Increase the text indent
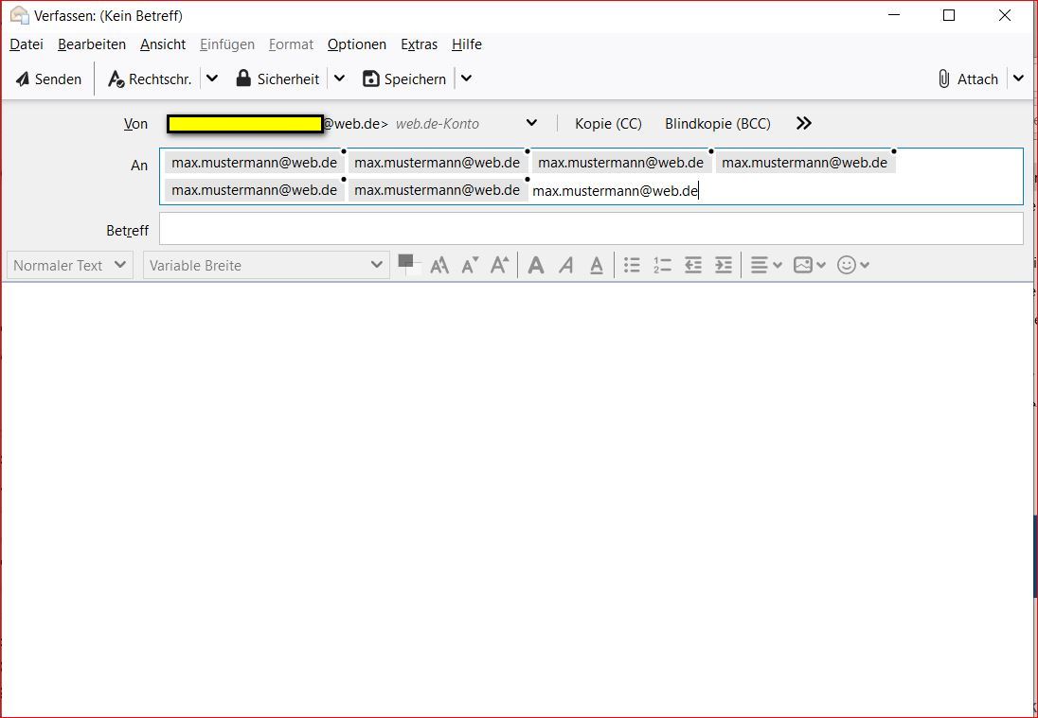 coord(724,266)
